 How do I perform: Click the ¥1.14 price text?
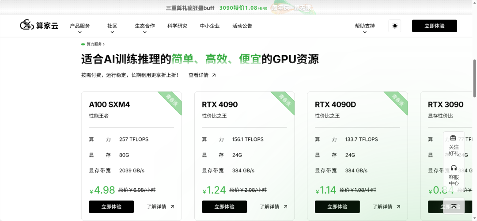326,190
